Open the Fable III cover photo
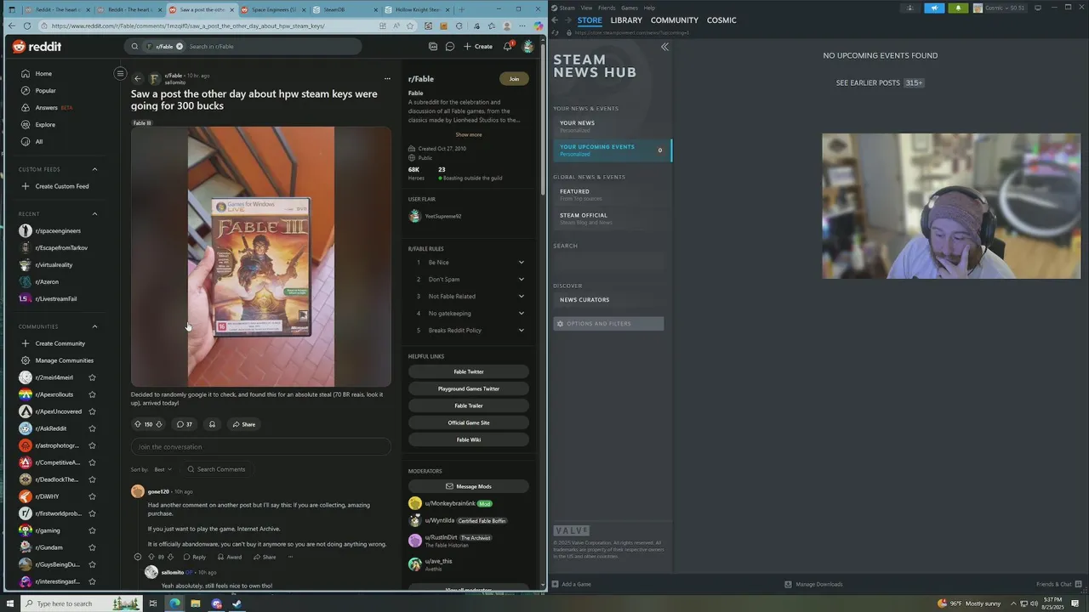Viewport: 1089px width, 612px height. coord(261,257)
